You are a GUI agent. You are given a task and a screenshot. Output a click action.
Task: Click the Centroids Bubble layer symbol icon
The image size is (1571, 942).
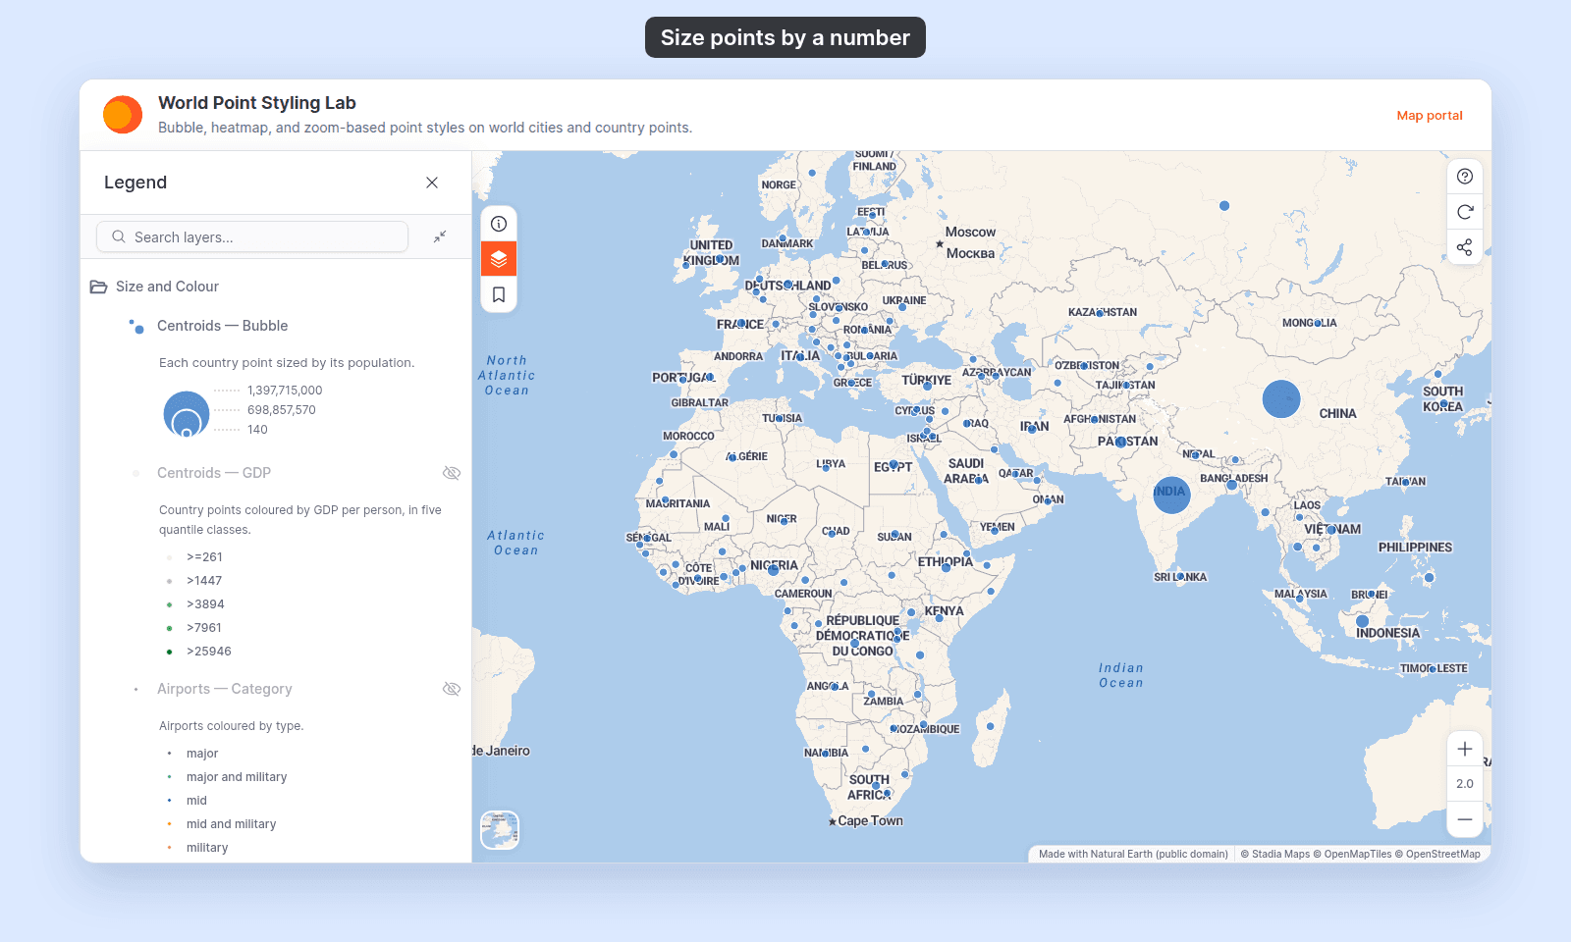pyautogui.click(x=136, y=326)
